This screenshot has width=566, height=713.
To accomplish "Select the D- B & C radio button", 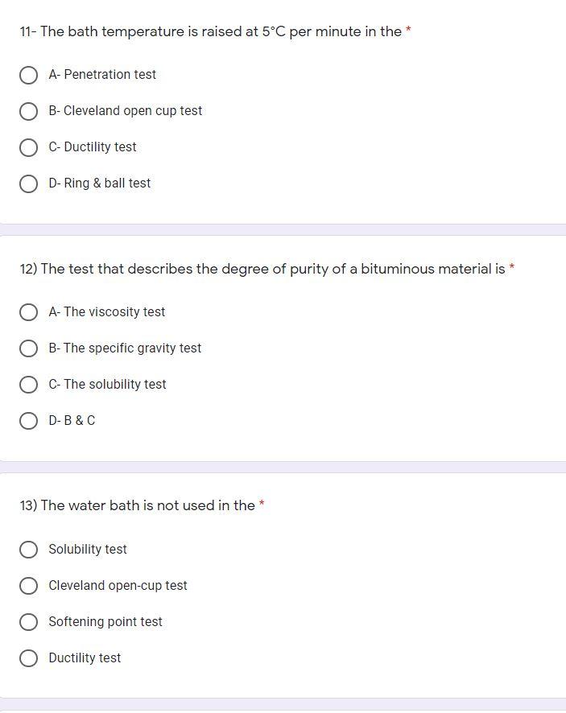I will (28, 421).
